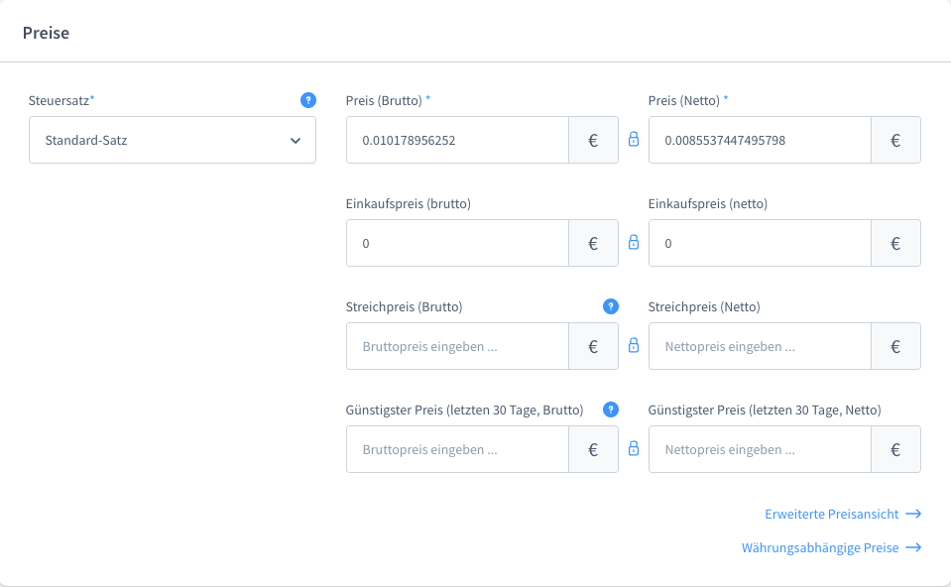Click help icon for Günstigster Preis (Brutto)
The width and height of the screenshot is (951, 587).
tap(611, 410)
